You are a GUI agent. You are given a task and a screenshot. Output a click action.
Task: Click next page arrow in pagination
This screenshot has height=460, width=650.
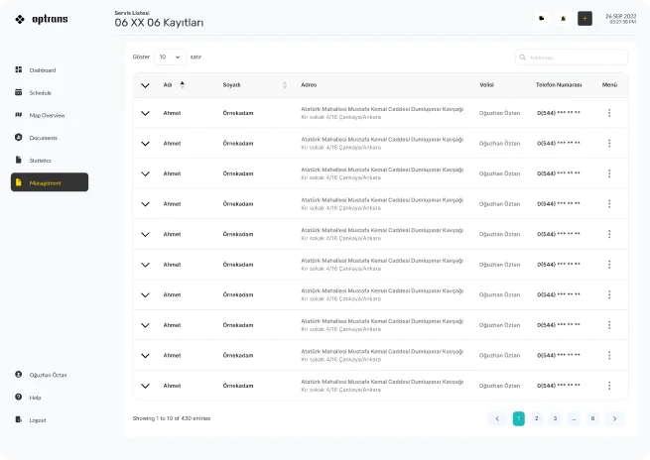[x=614, y=418]
